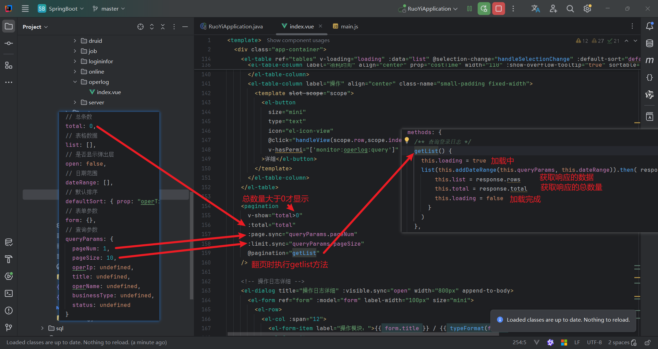Open the translate tool in the top toolbar
The image size is (658, 349).
536,9
